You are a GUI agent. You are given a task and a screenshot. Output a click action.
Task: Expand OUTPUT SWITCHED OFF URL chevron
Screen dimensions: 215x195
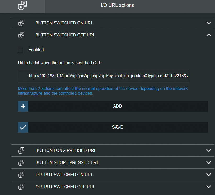[x=209, y=187]
